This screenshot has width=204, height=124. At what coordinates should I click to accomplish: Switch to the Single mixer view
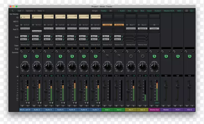pos(95,11)
